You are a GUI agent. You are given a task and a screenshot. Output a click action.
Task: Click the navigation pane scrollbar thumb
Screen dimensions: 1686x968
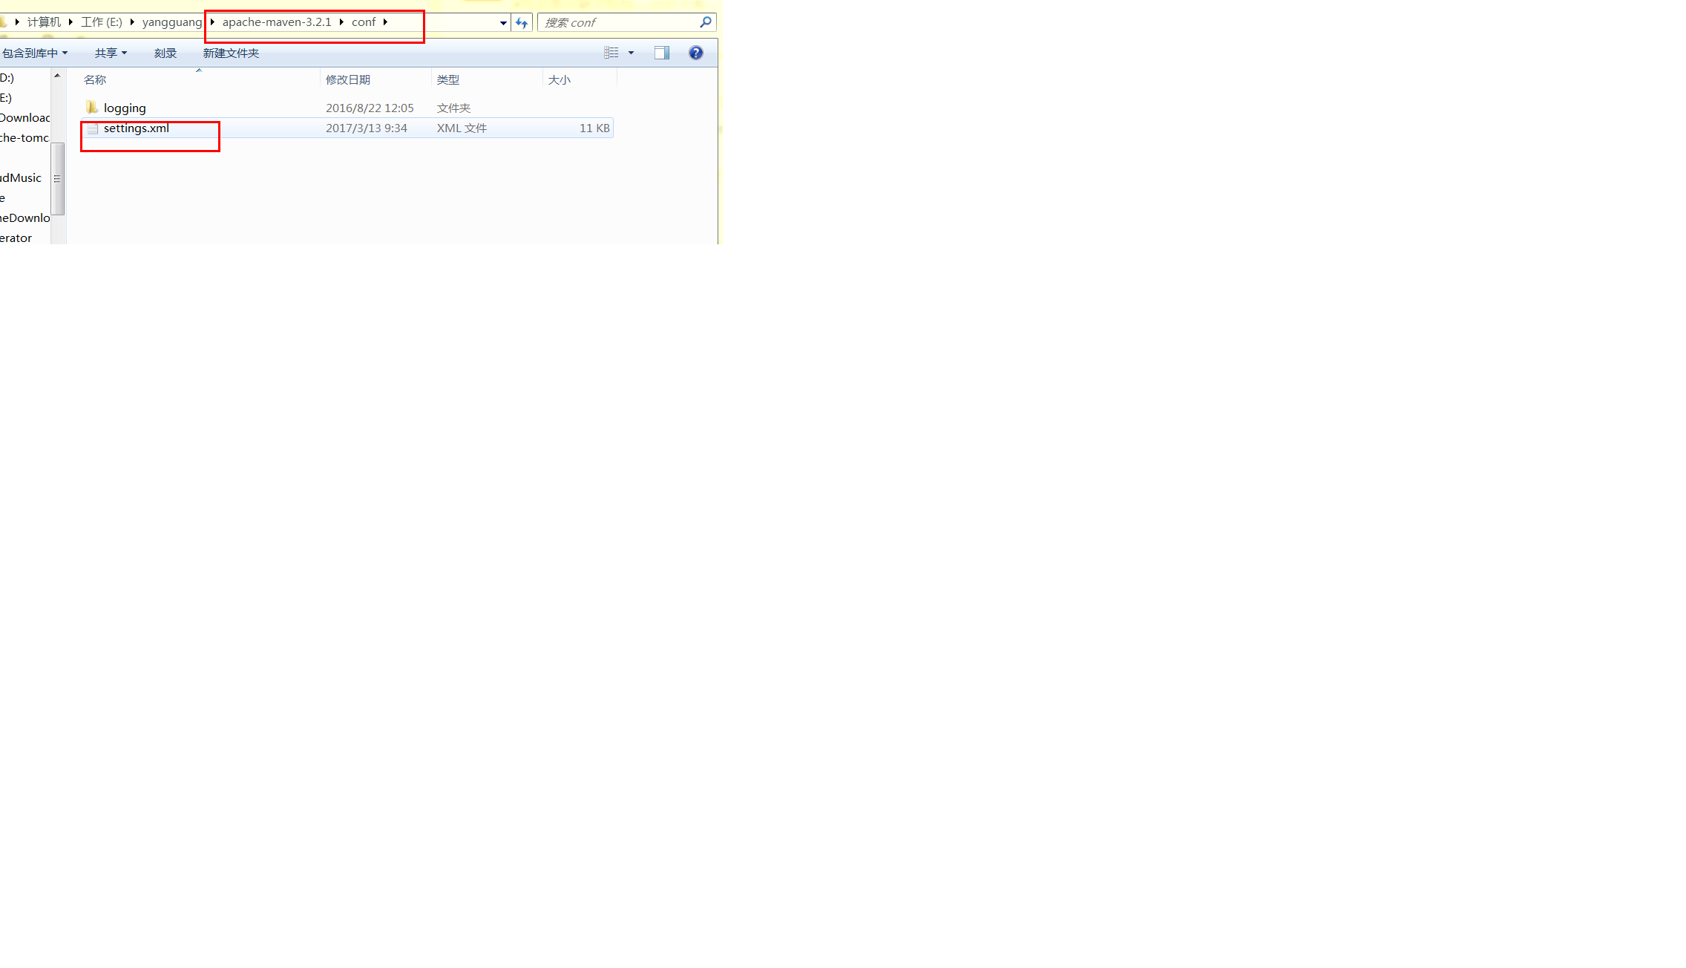(57, 179)
